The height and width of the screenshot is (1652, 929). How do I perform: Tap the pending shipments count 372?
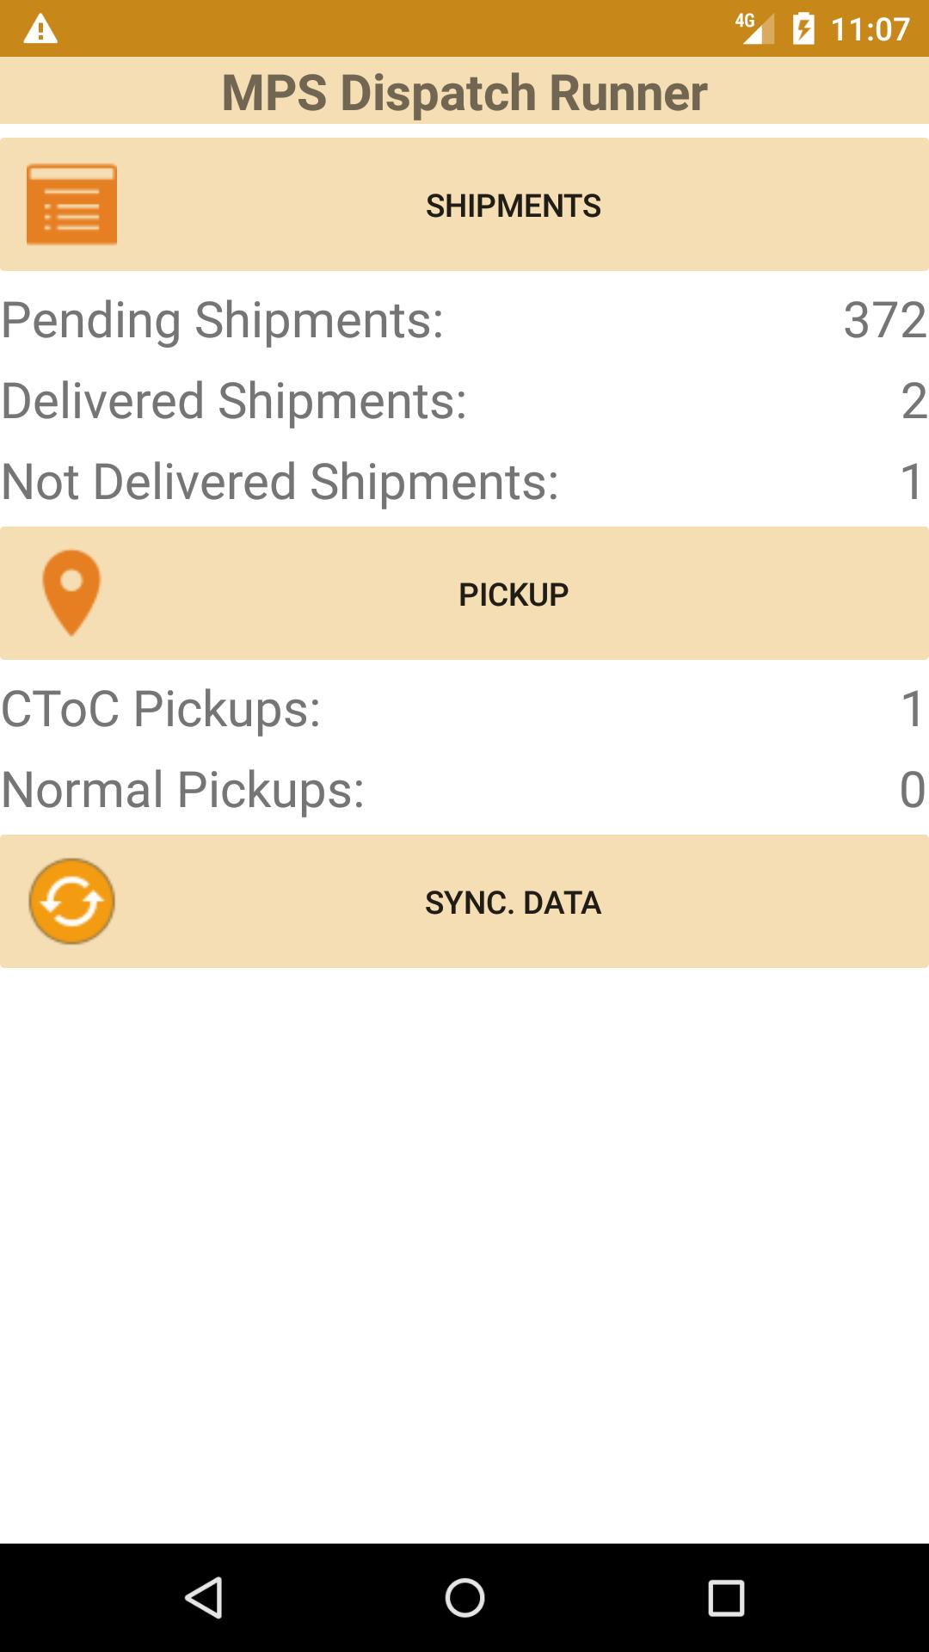tap(884, 320)
